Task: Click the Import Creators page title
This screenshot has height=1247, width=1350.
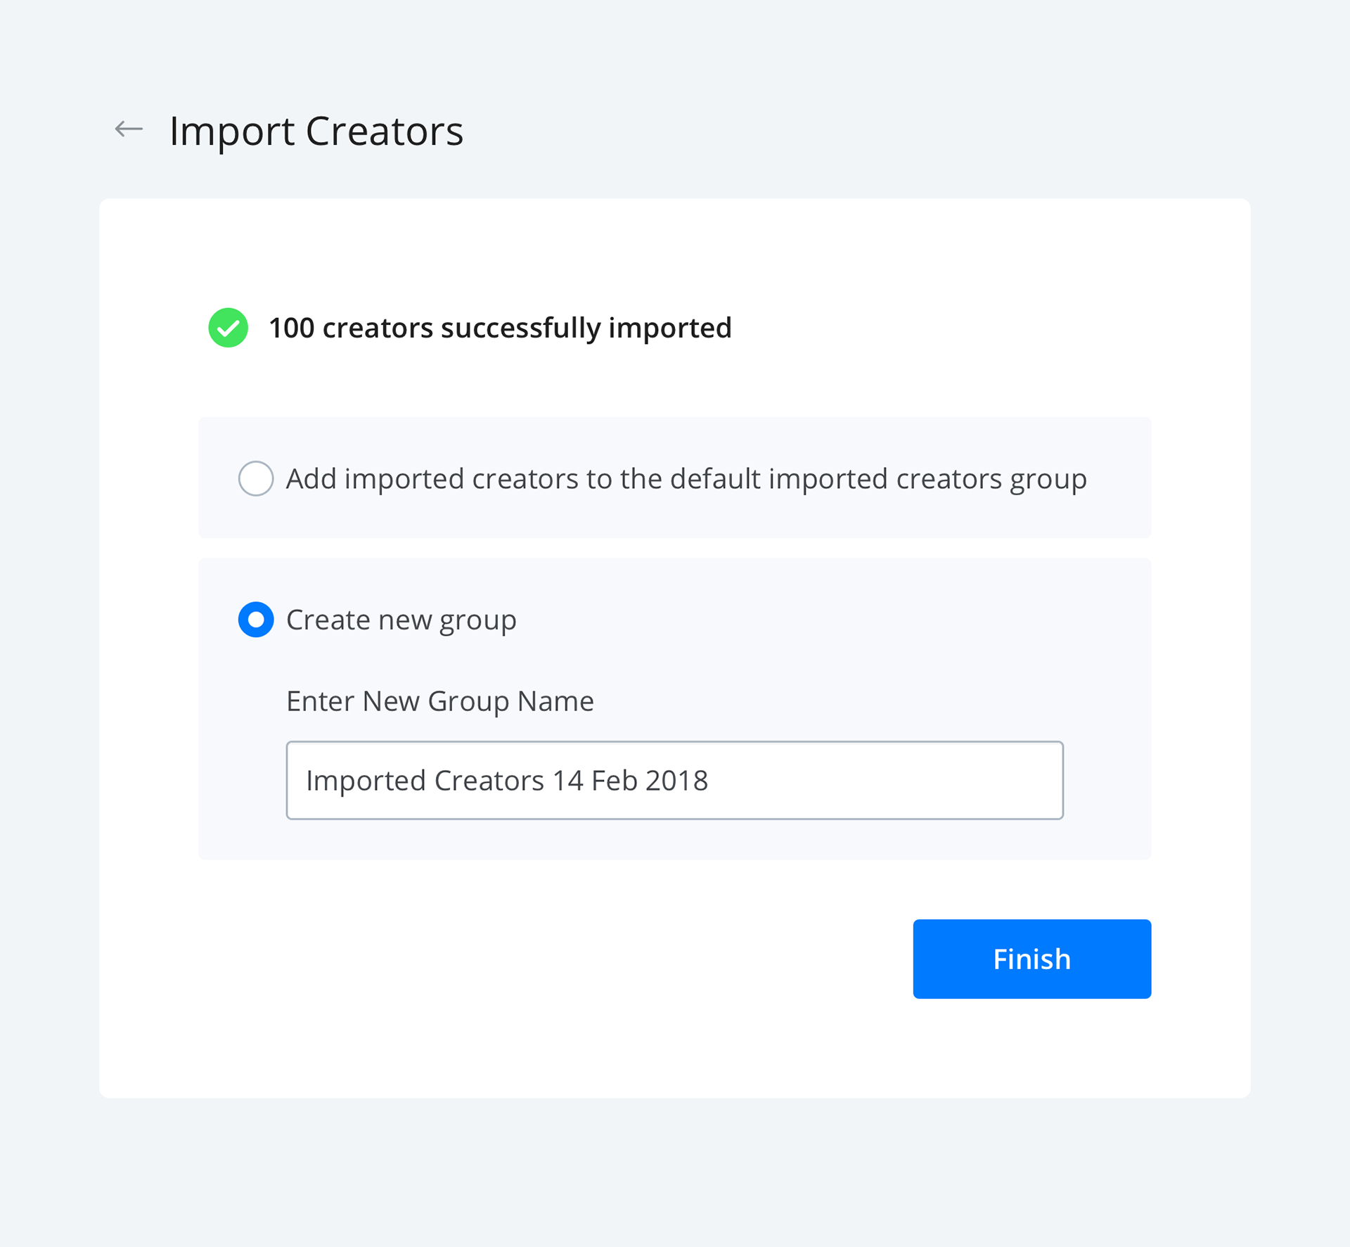Action: (316, 131)
